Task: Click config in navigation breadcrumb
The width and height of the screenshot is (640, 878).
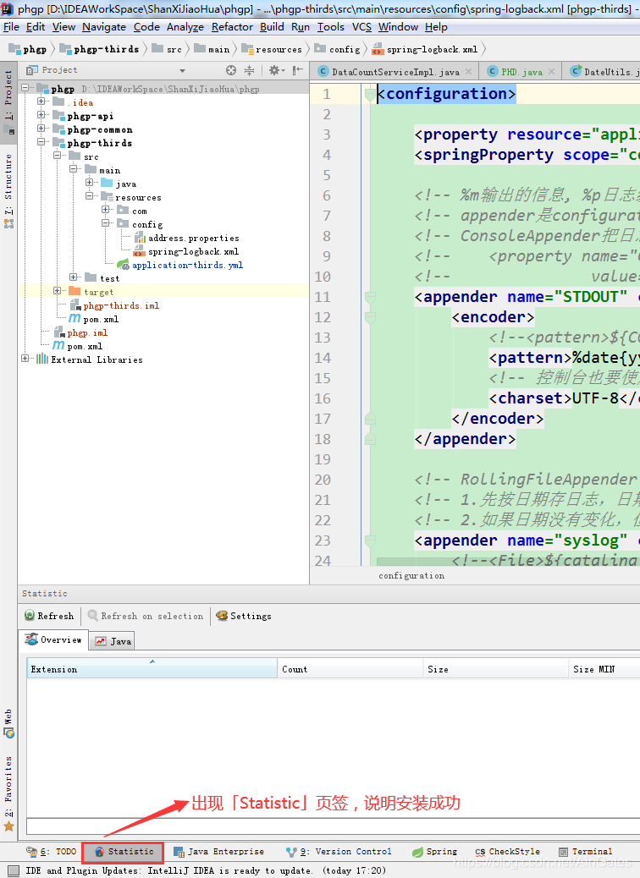Action: point(338,49)
